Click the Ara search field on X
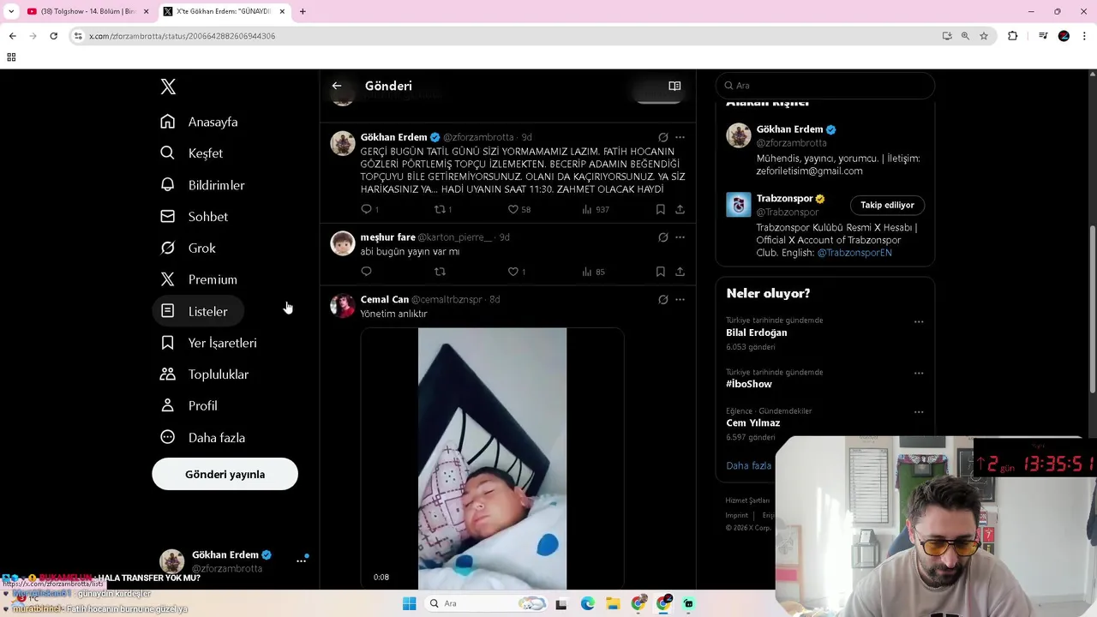This screenshot has width=1097, height=617. [824, 86]
